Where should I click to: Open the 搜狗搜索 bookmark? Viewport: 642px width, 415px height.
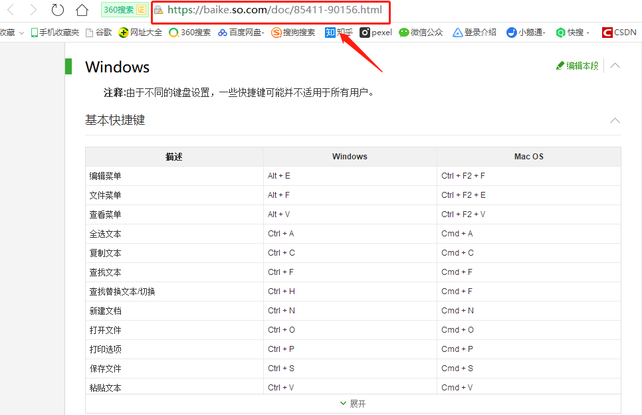293,33
